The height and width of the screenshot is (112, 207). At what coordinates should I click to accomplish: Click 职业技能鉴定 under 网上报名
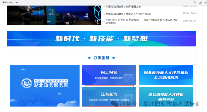pyautogui.click(x=101, y=78)
